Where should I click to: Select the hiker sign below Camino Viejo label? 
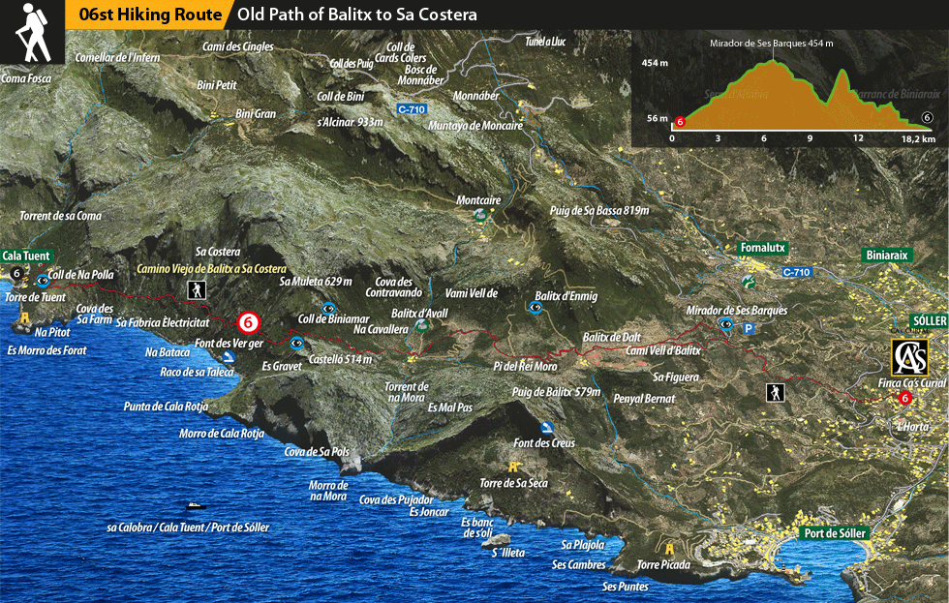pos(197,289)
